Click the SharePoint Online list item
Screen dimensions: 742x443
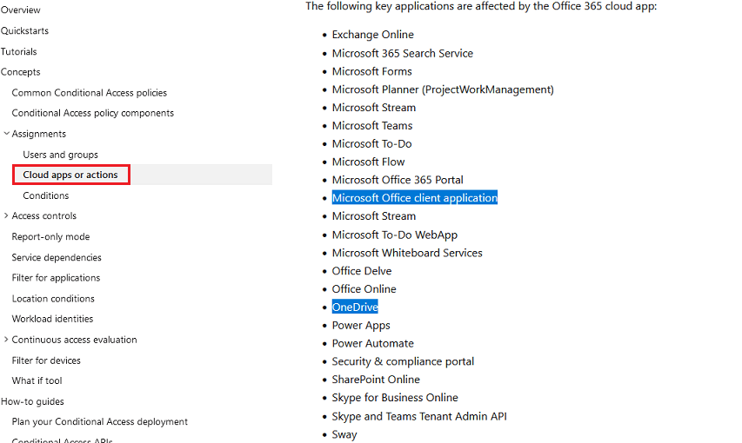tap(376, 380)
